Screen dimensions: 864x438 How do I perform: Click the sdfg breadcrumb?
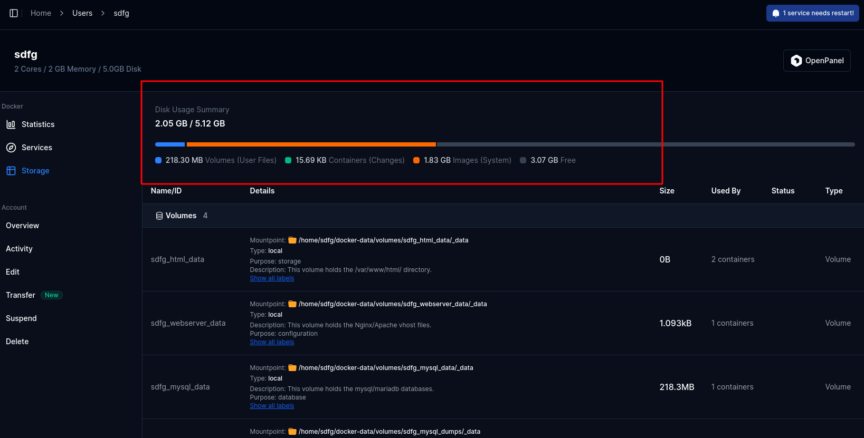[121, 13]
